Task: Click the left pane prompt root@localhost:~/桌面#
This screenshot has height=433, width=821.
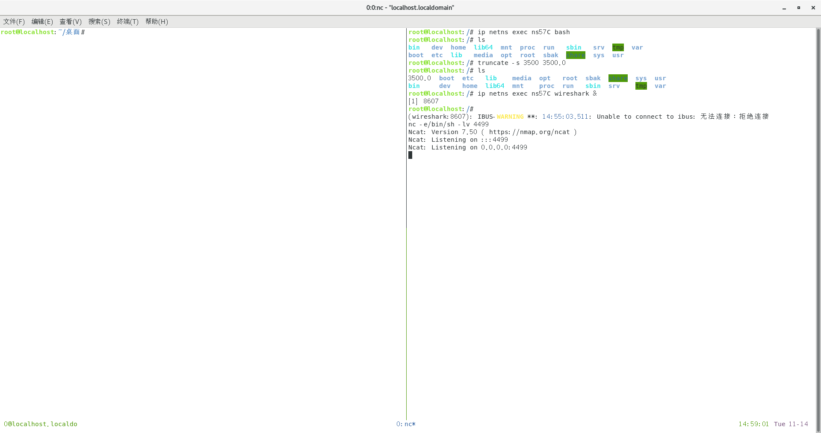Action: pyautogui.click(x=43, y=32)
